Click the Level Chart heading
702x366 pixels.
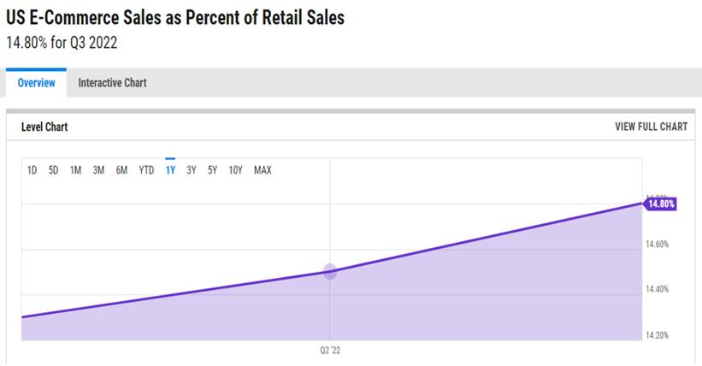point(44,127)
